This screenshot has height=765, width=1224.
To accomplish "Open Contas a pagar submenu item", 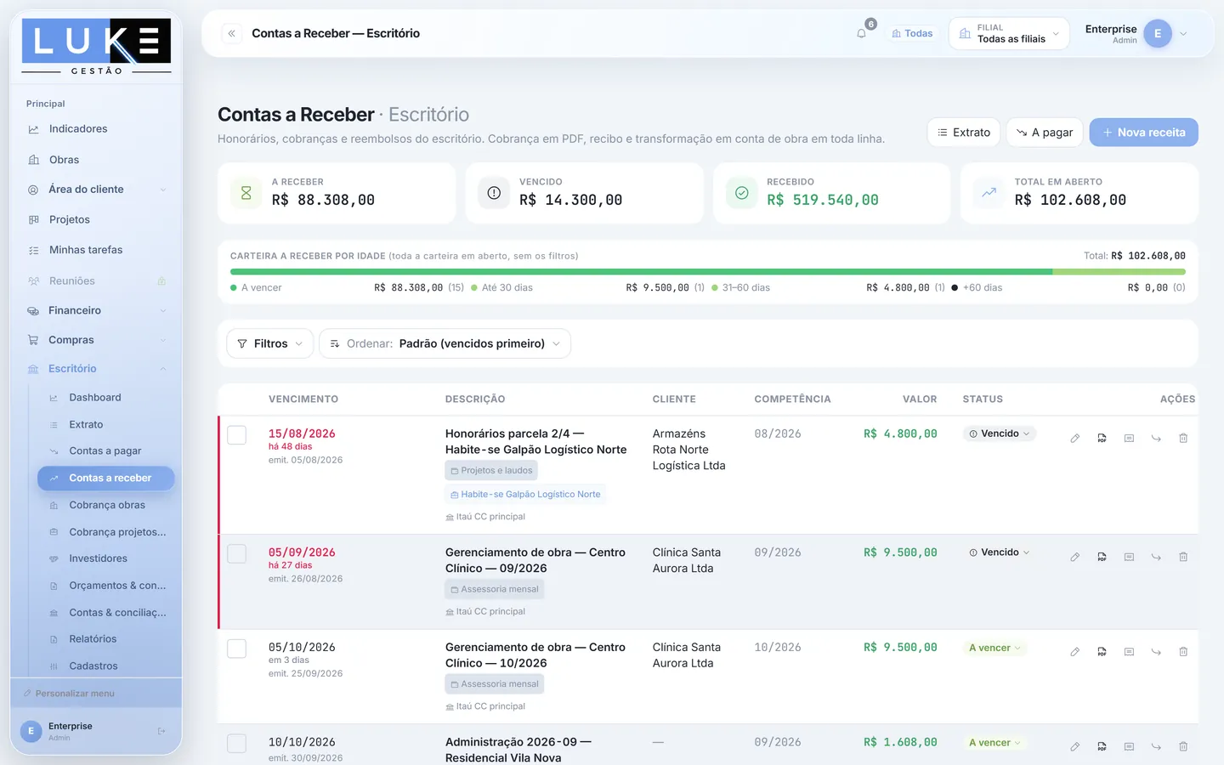I will pyautogui.click(x=106, y=451).
